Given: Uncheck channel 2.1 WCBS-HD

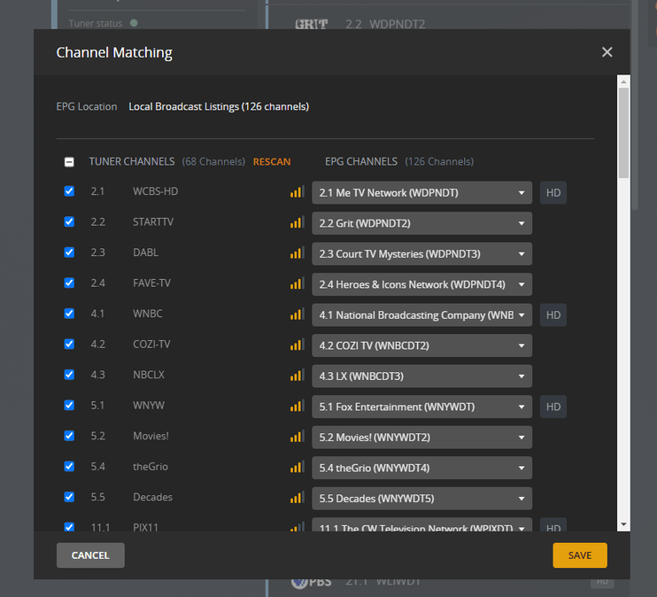Looking at the screenshot, I should (x=69, y=191).
